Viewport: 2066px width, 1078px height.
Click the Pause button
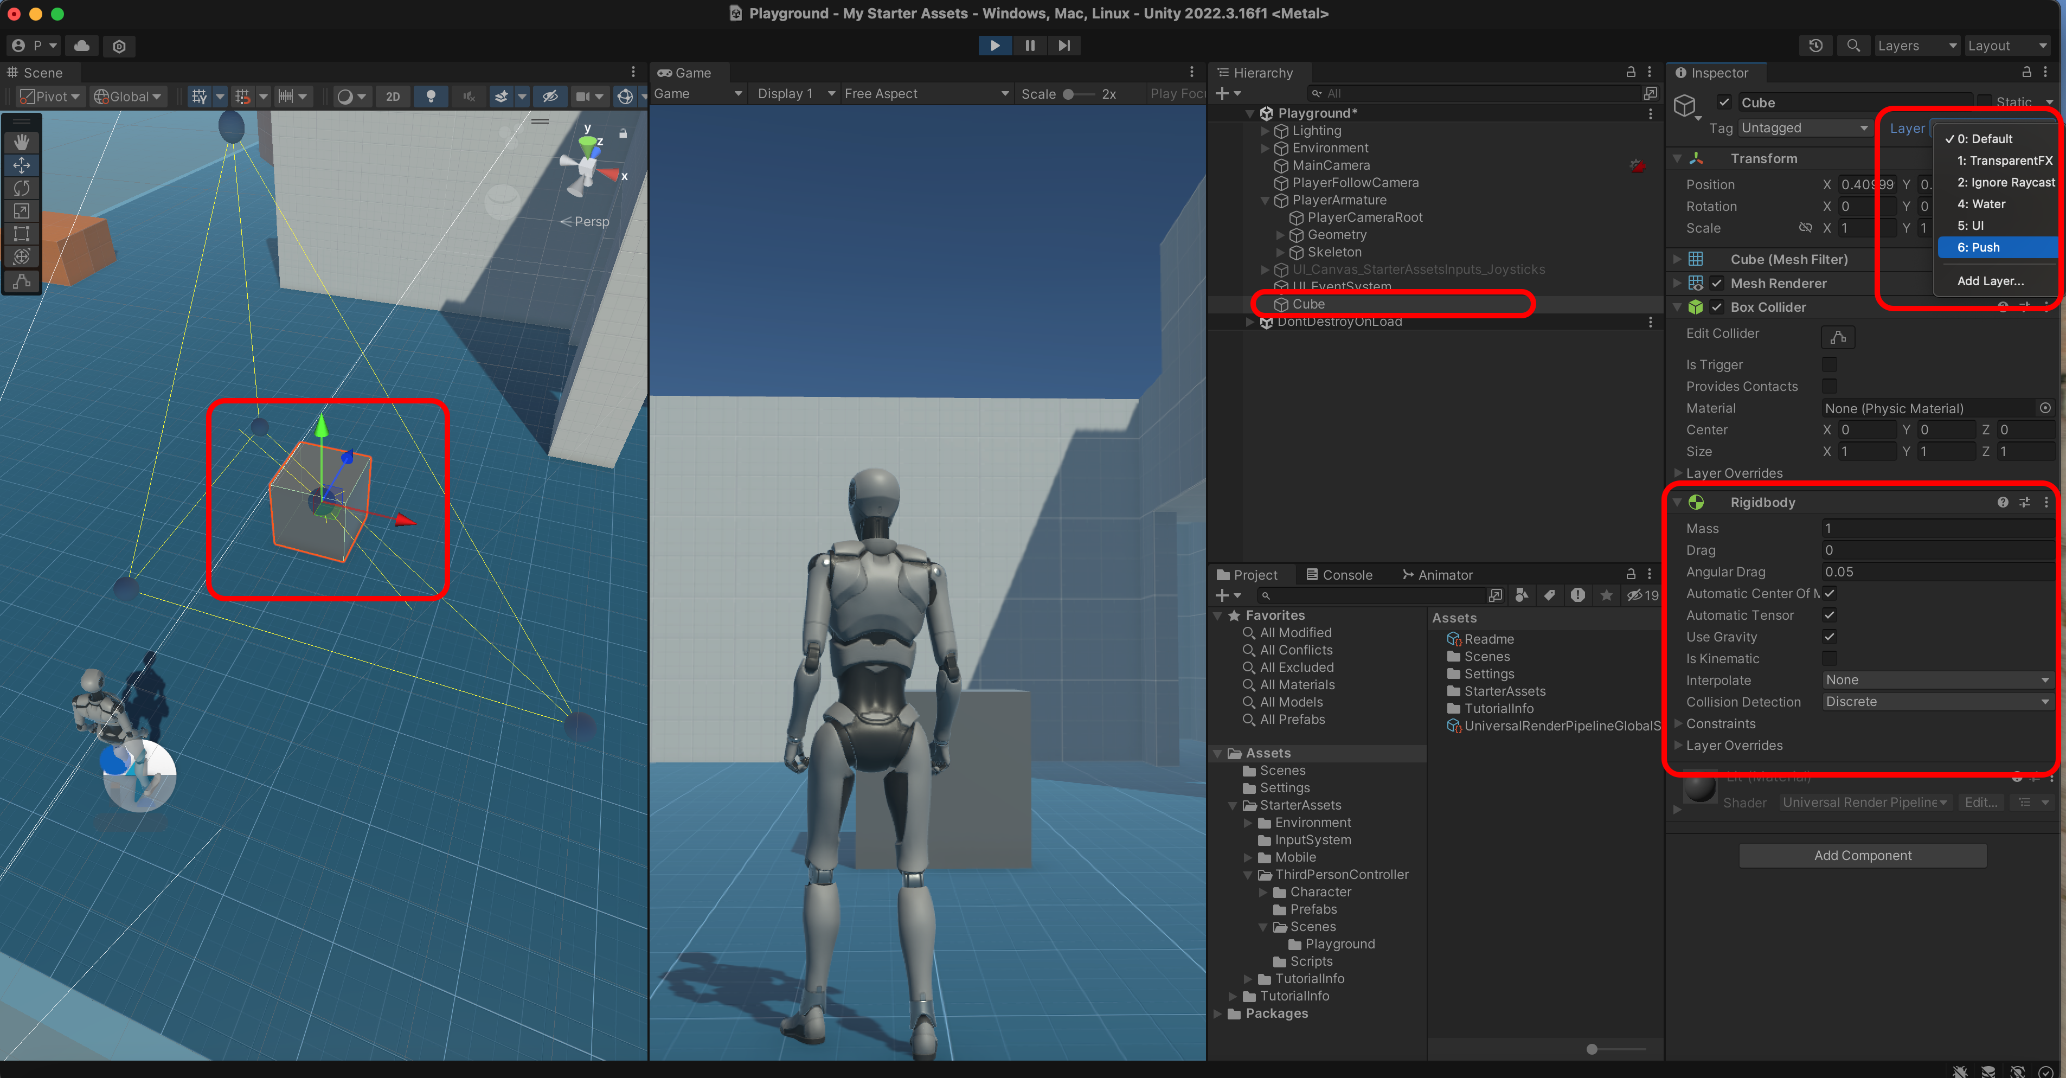click(x=1030, y=46)
